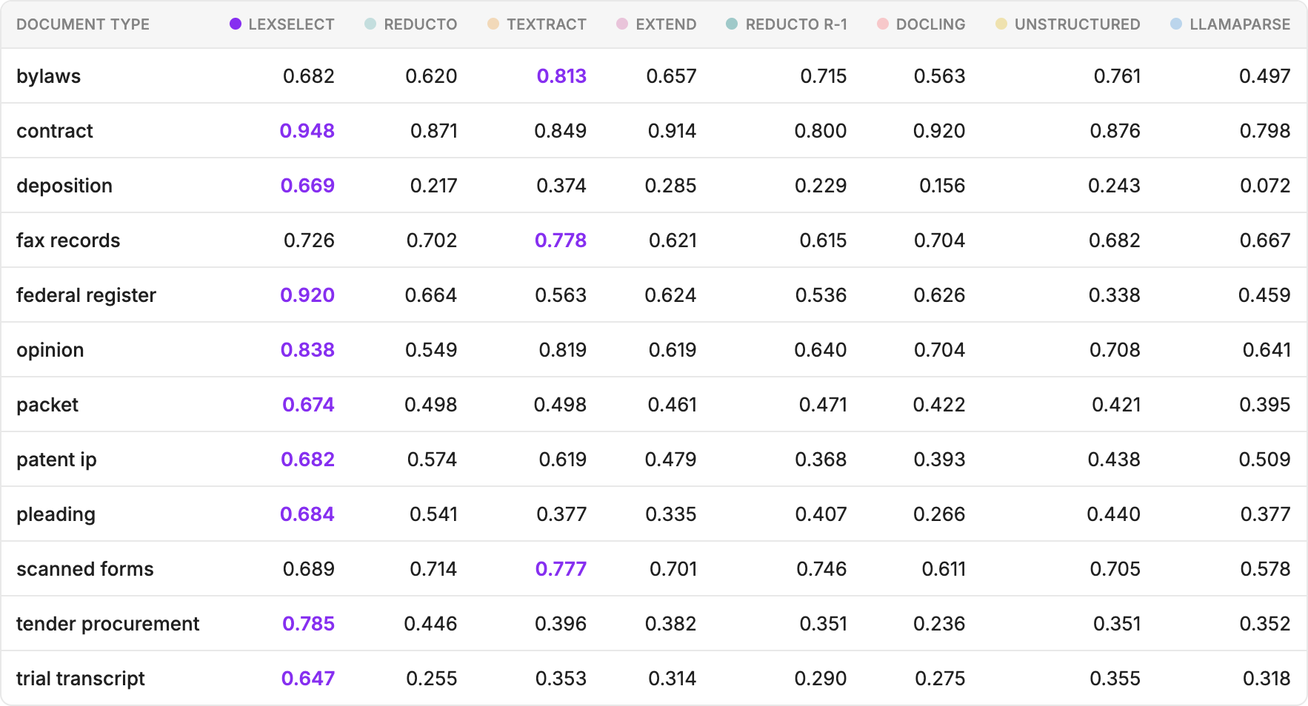The width and height of the screenshot is (1308, 706).
Task: Click the highlighted 0.948 contract score
Action: pyautogui.click(x=307, y=131)
